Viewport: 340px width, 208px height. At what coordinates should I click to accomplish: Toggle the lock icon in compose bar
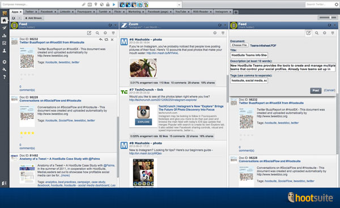pos(108,5)
